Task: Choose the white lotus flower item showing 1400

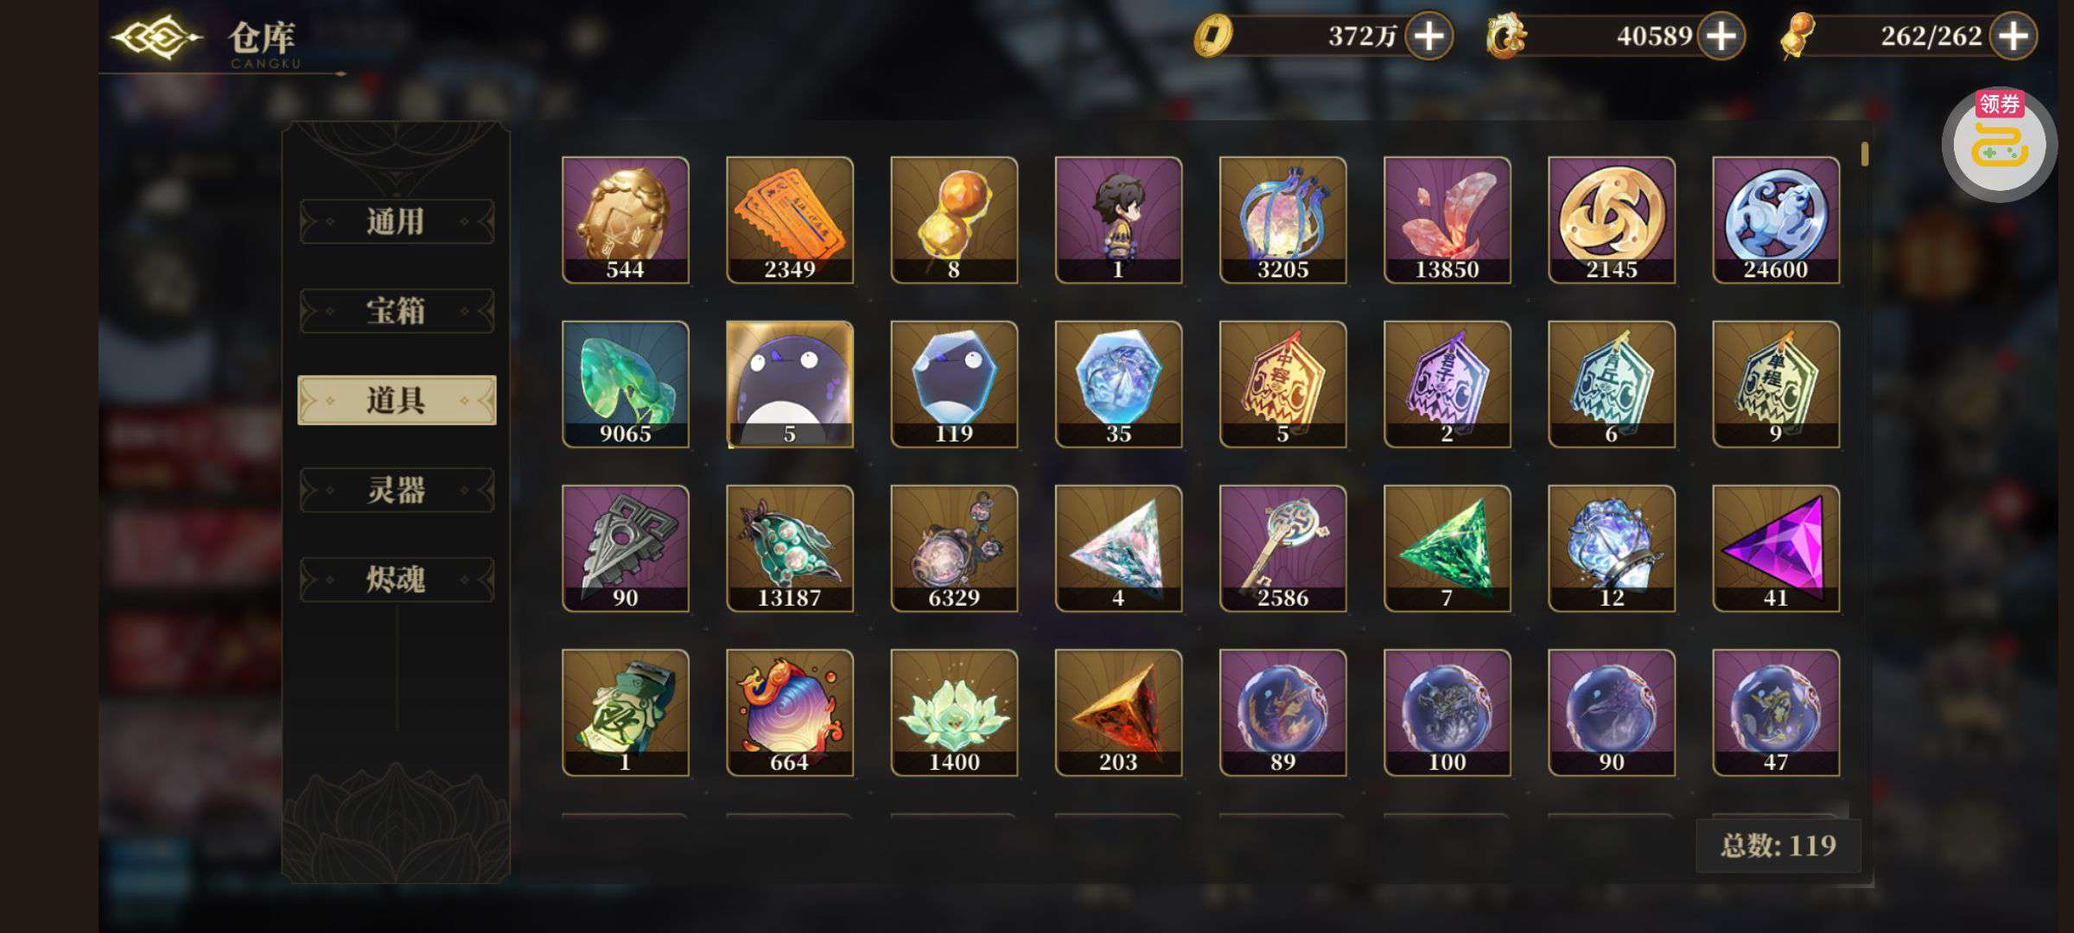Action: click(x=954, y=712)
